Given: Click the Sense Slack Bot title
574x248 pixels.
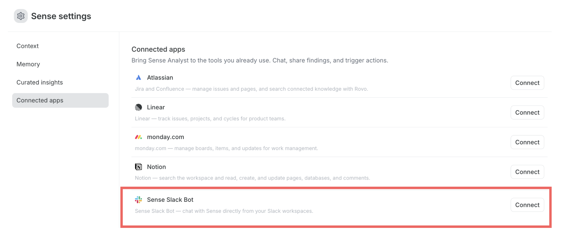Looking at the screenshot, I should click(170, 200).
